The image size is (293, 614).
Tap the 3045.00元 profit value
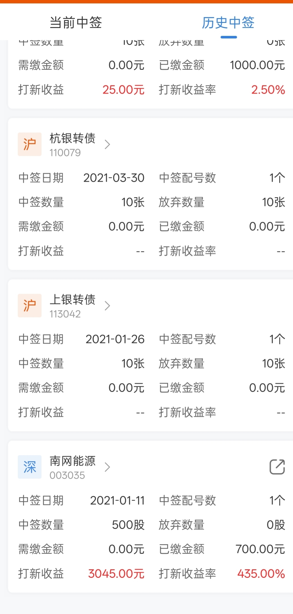click(x=116, y=574)
